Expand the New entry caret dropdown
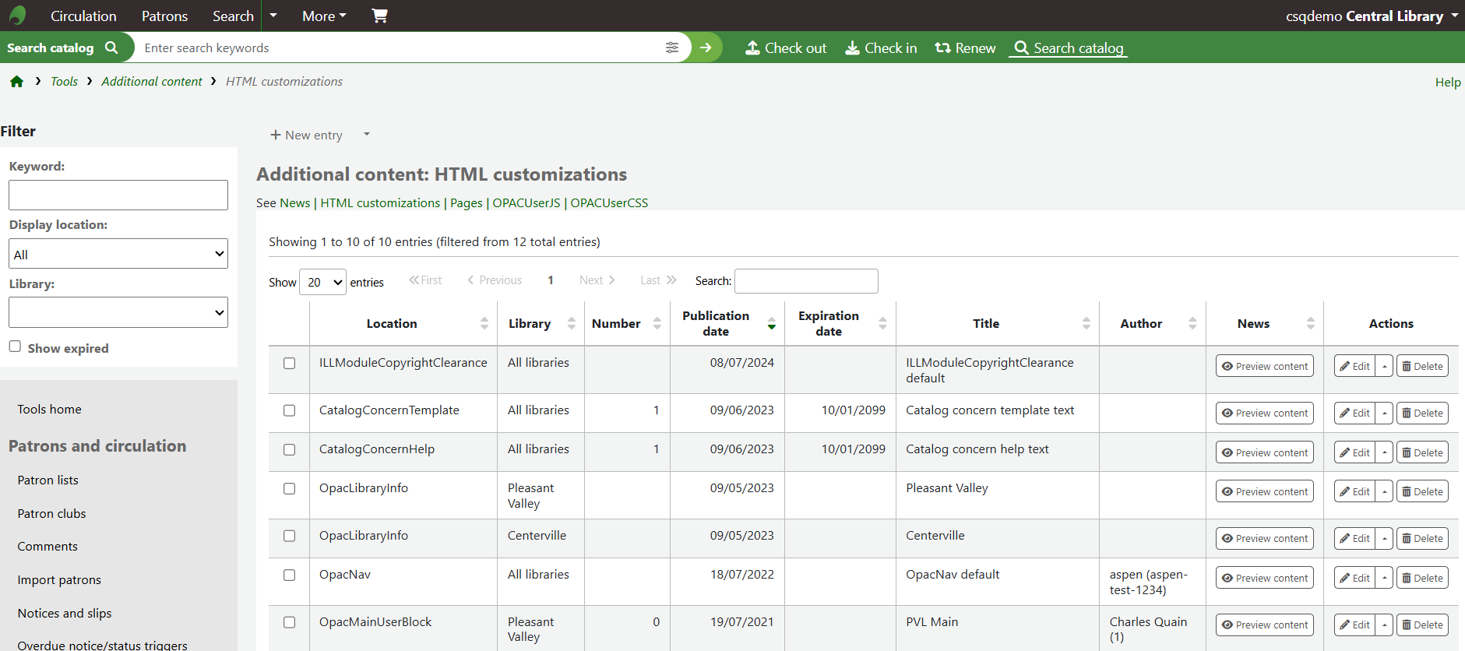1465x651 pixels. (366, 135)
